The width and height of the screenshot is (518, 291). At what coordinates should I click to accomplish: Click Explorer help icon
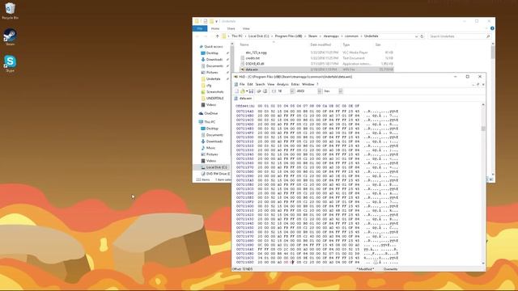492,29
